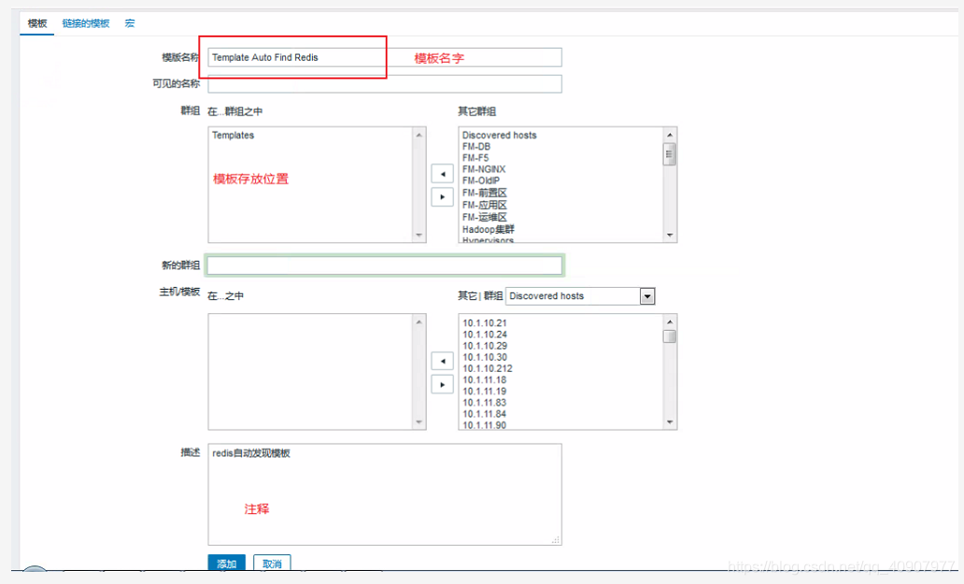This screenshot has width=964, height=584.
Task: Select host 10.1.11.19
Action: [485, 392]
